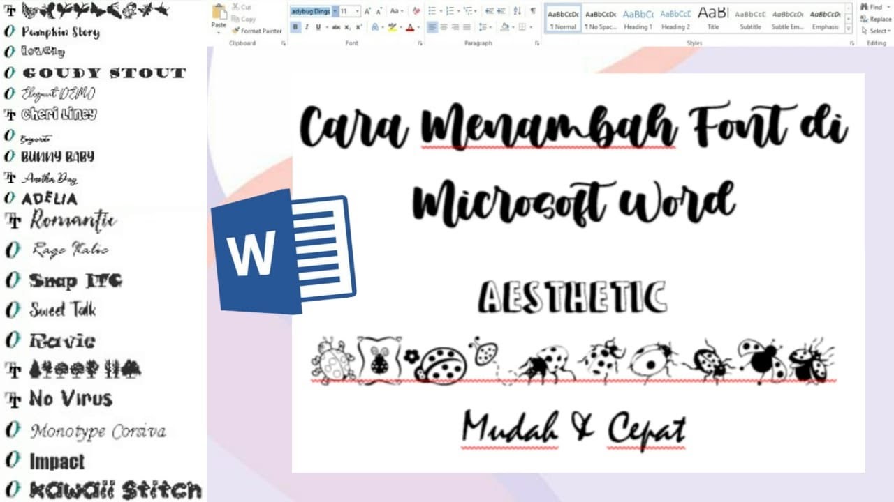Align paragraph text right

point(455,27)
